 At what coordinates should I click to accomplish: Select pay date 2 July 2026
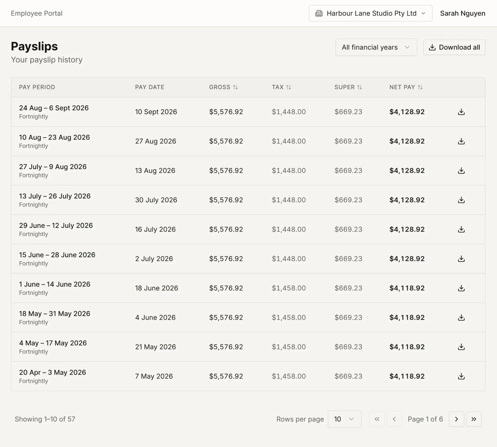pos(154,259)
